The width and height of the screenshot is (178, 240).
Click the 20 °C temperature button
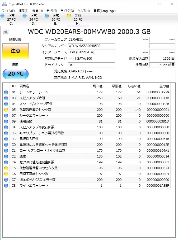16,74
